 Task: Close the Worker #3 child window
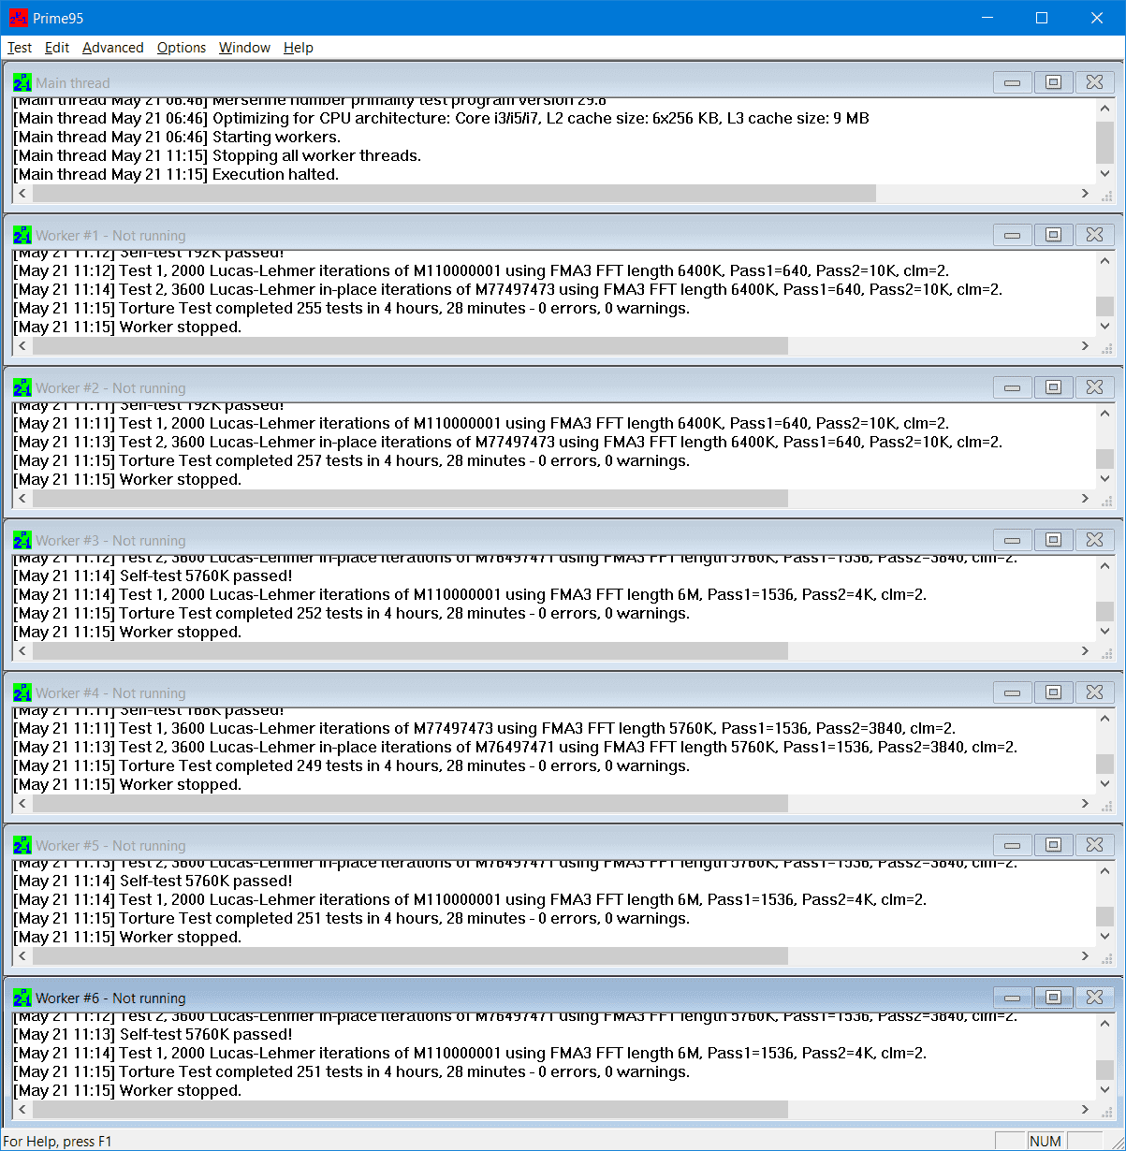(x=1094, y=540)
